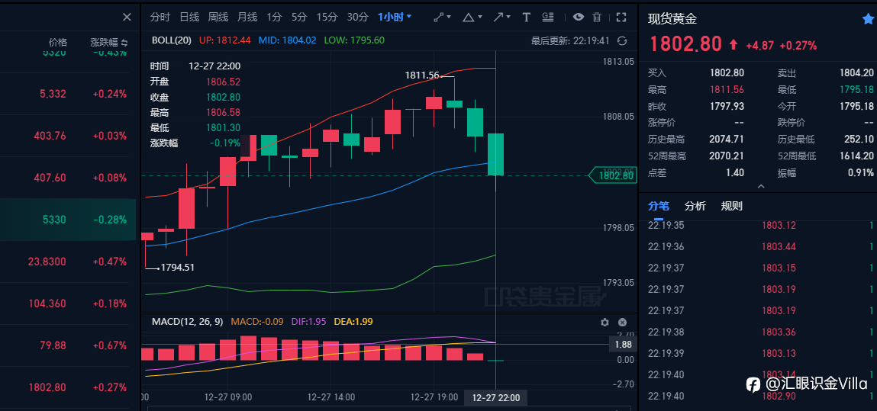Select the 15分 chart period
Image resolution: width=877 pixels, height=411 pixels.
tap(327, 18)
